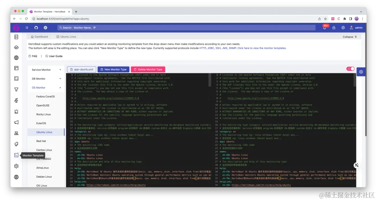Open the notification bell with 99+ badge
This screenshot has width=377, height=201.
(325, 28)
